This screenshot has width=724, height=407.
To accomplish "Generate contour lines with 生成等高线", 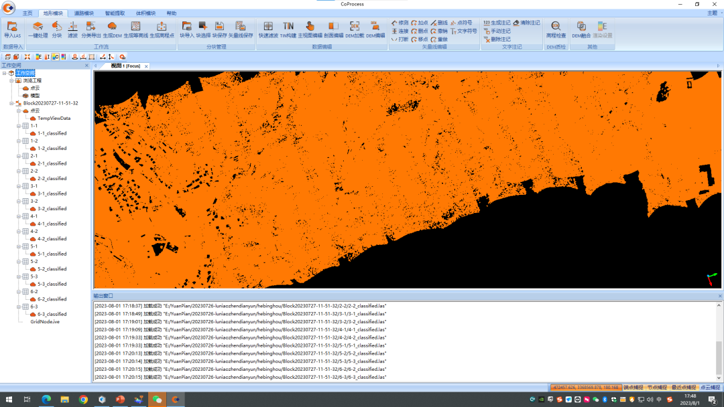I will [x=135, y=29].
